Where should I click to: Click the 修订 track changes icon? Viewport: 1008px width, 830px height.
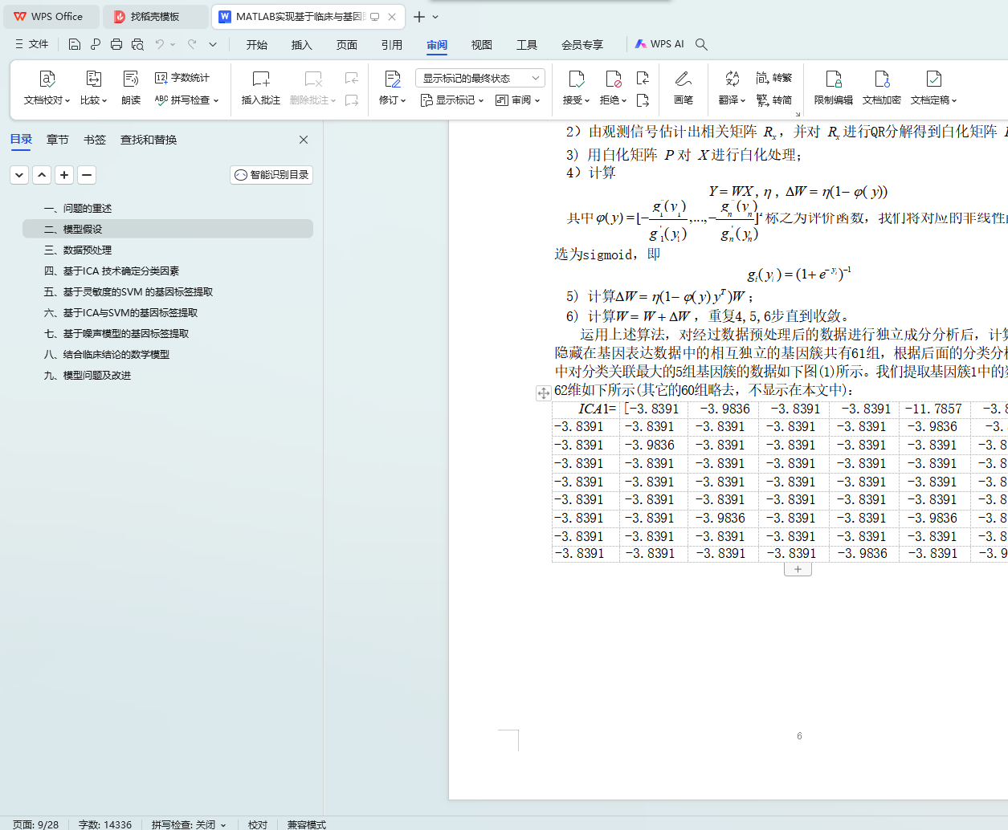point(392,79)
